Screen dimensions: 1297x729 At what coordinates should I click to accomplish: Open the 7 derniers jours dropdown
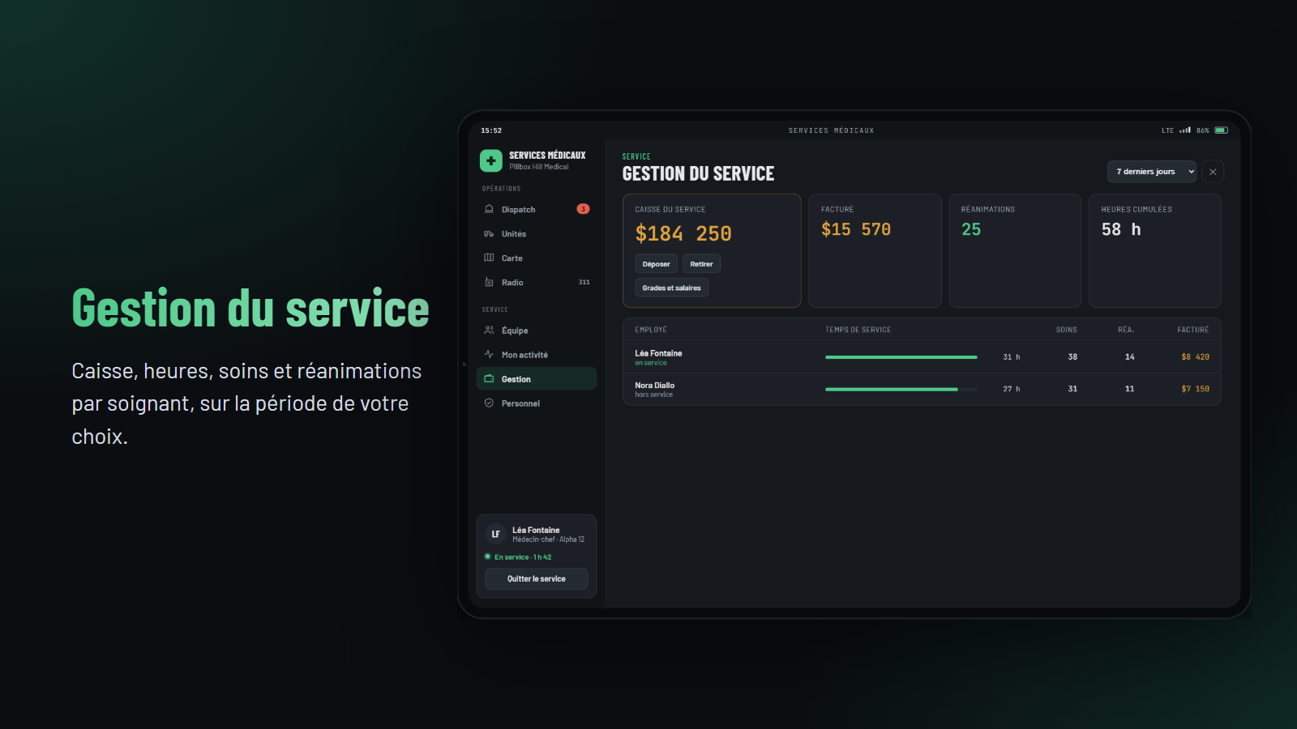1152,172
